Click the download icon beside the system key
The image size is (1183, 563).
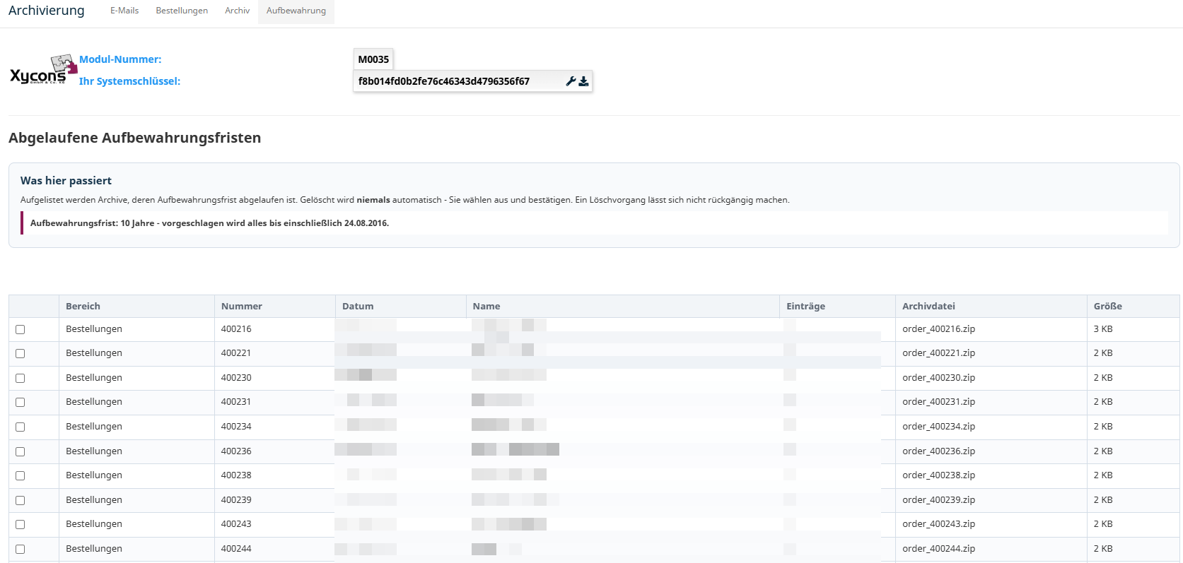pyautogui.click(x=583, y=81)
